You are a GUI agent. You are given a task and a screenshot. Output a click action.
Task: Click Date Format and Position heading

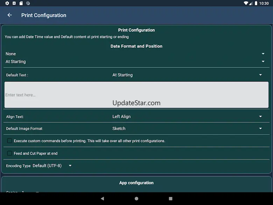pos(136,46)
